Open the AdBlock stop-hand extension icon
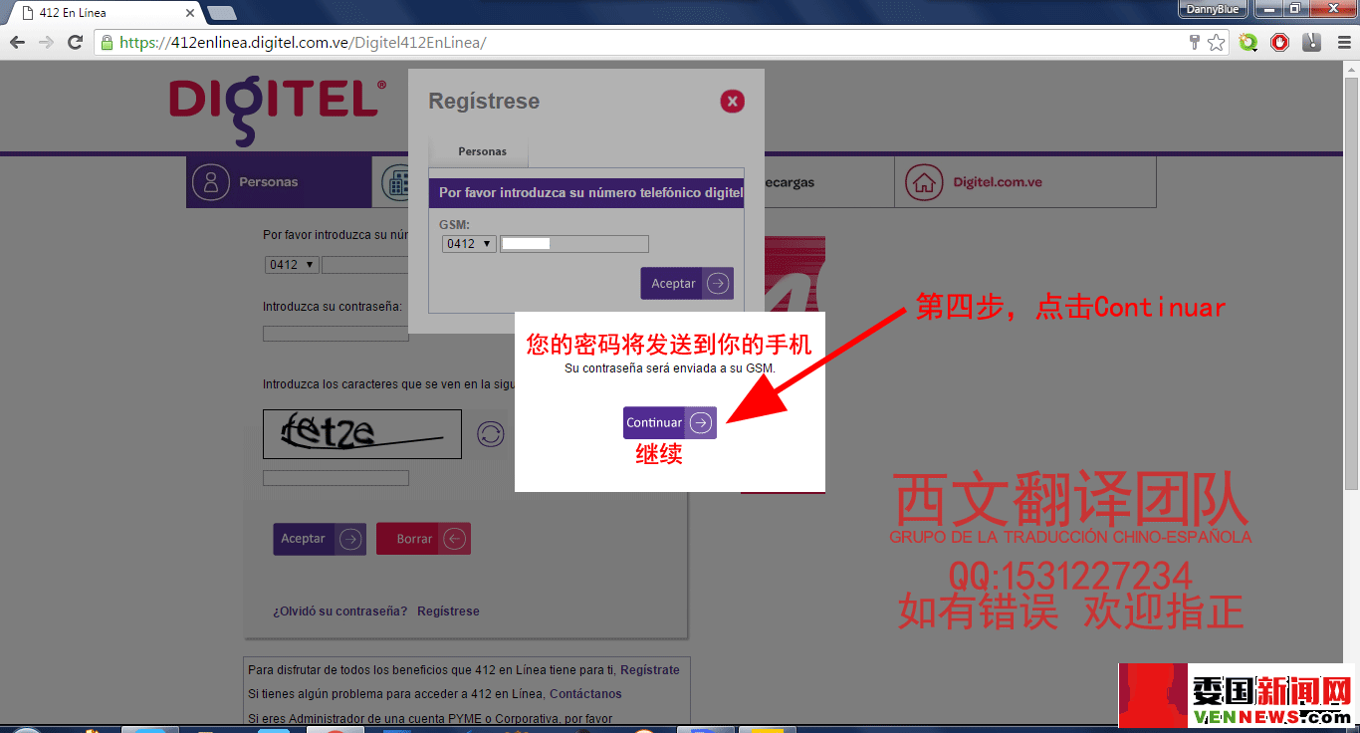 [x=1280, y=43]
